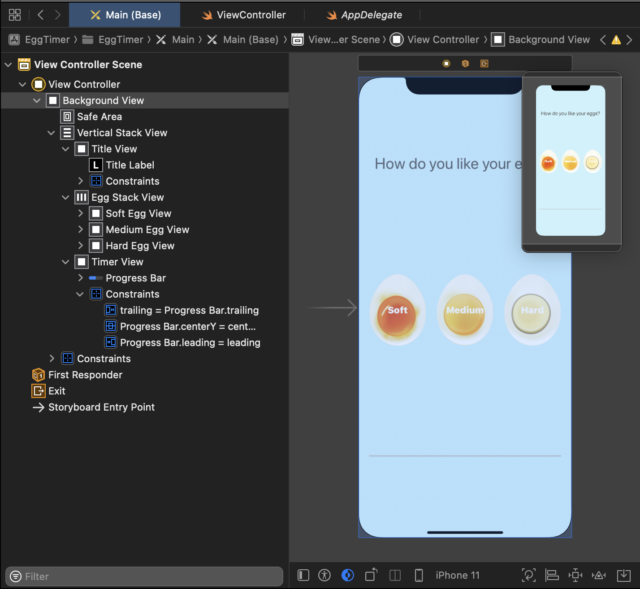Image resolution: width=640 pixels, height=589 pixels.
Task: Expand the Constraints under Title View
Action: (80, 181)
